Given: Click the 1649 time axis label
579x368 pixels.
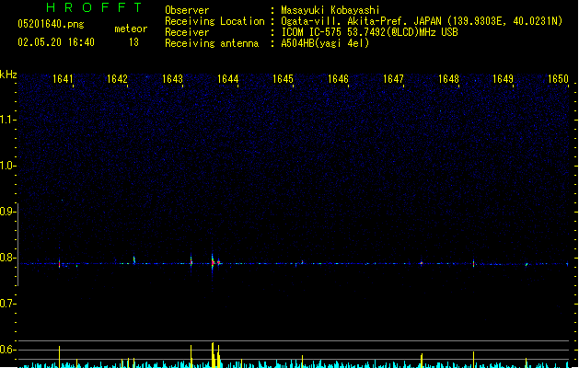Looking at the screenshot, I should (x=503, y=79).
